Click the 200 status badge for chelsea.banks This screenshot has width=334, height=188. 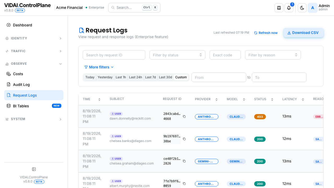tap(260, 139)
